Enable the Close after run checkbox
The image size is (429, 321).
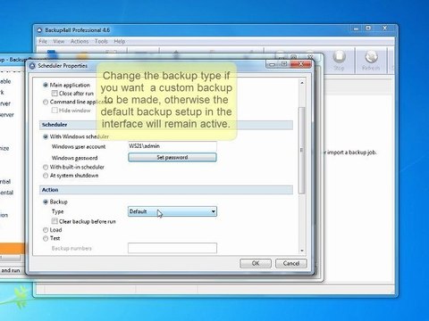click(55, 94)
